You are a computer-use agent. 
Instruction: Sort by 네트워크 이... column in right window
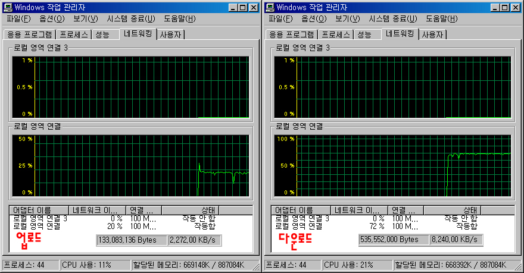point(359,211)
